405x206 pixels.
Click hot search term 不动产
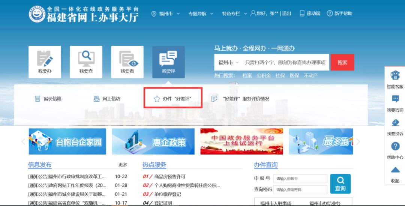pyautogui.click(x=311, y=75)
